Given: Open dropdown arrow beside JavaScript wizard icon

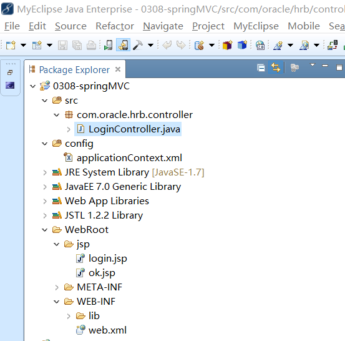Looking at the screenshot, I should (211, 46).
